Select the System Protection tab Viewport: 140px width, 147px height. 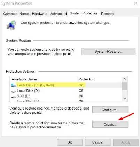click(84, 13)
